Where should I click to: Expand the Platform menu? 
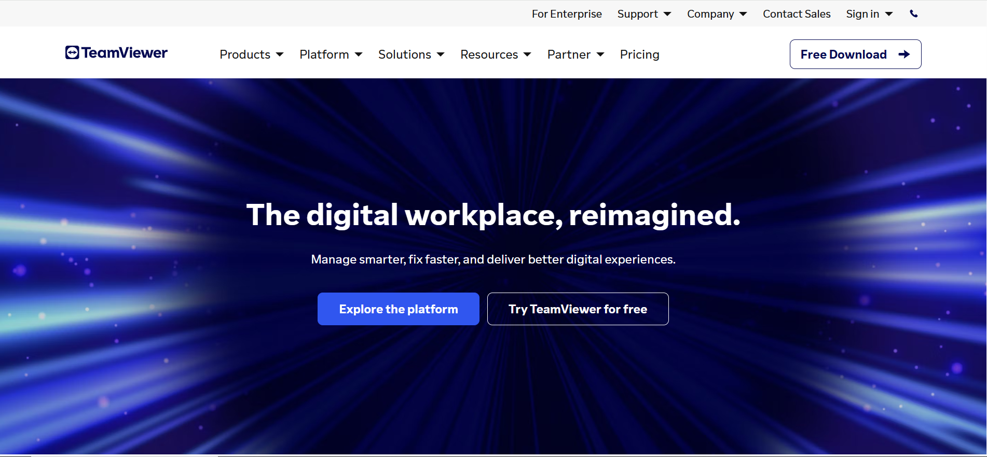331,54
